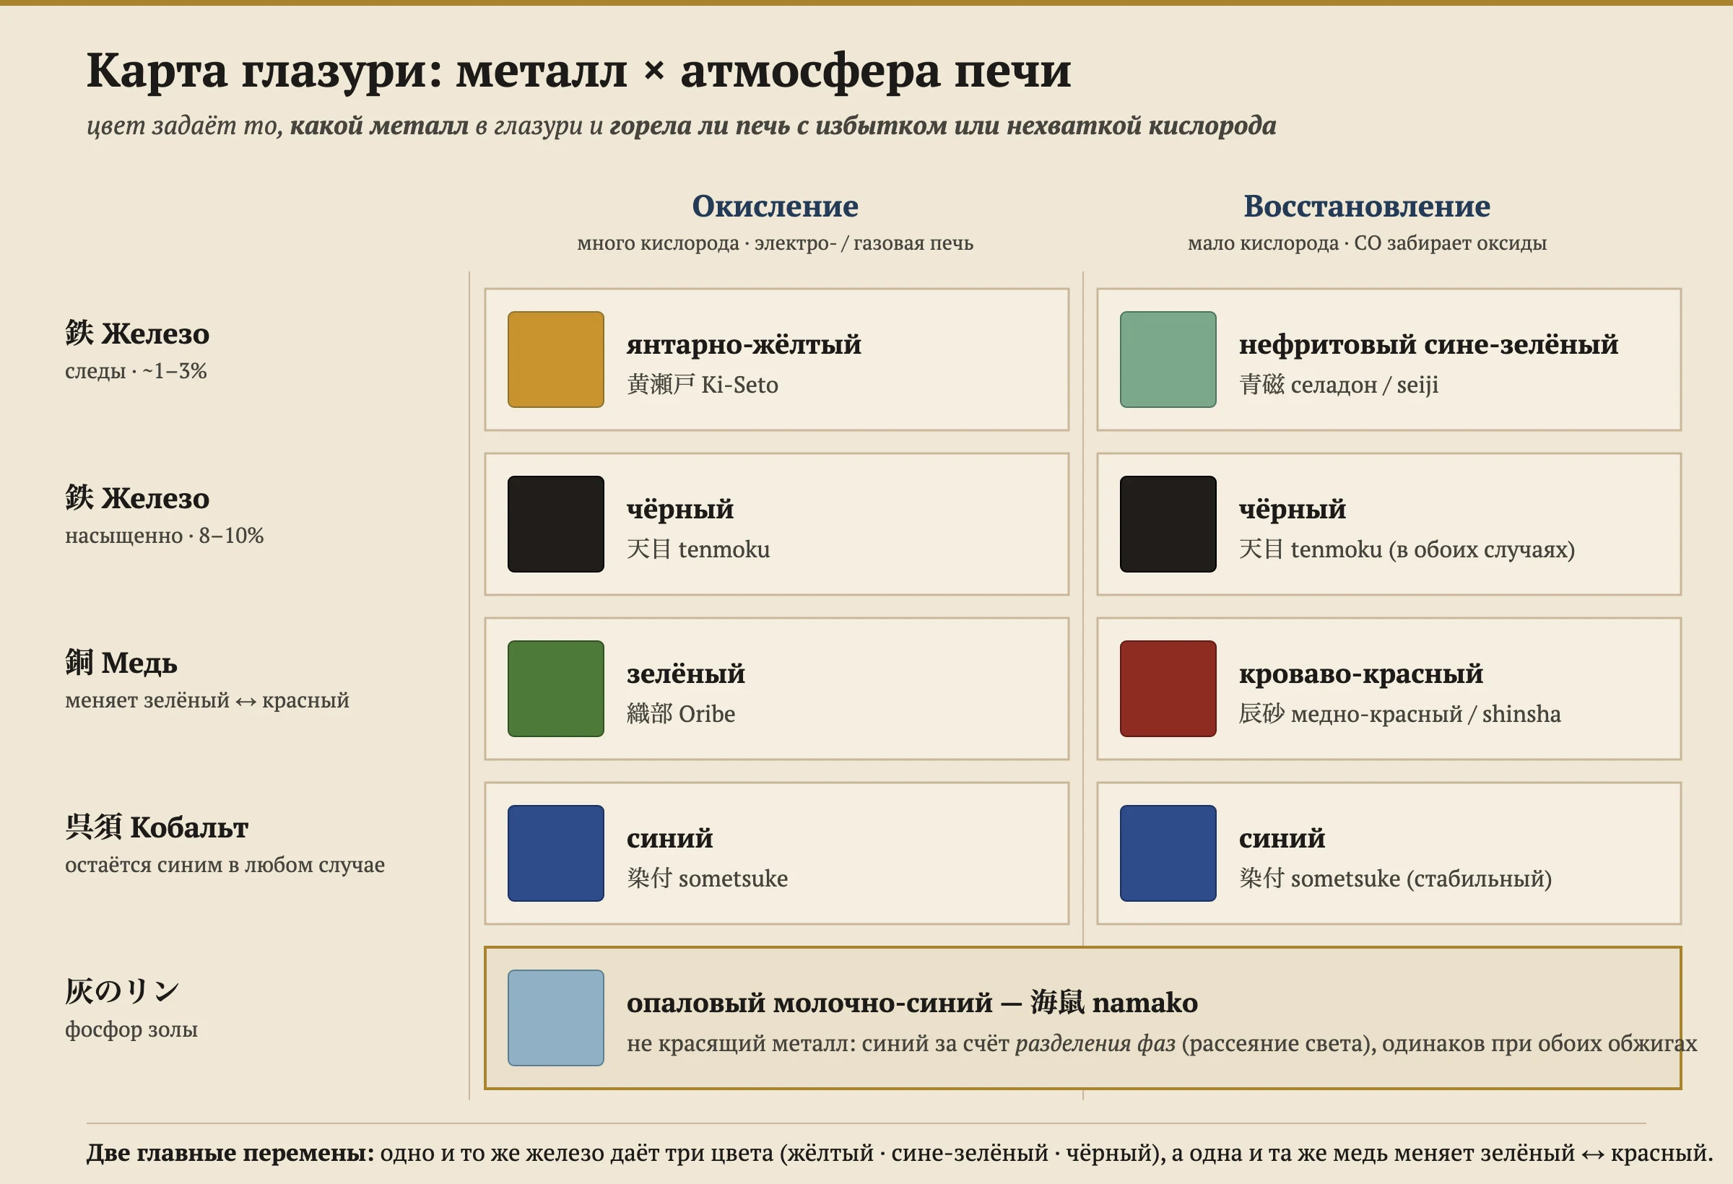The width and height of the screenshot is (1733, 1184).
Task: Select the black tenmoku swatch under Восстановление
Action: coord(1168,524)
